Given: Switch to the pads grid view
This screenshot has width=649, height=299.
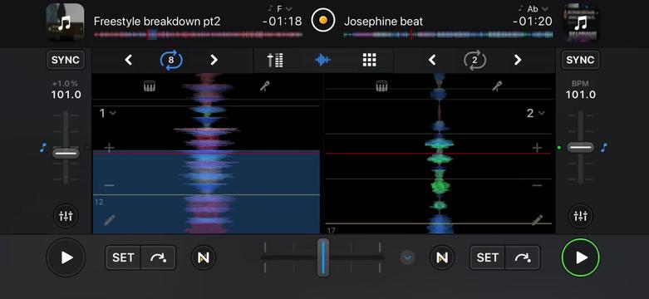Looking at the screenshot, I should point(369,61).
